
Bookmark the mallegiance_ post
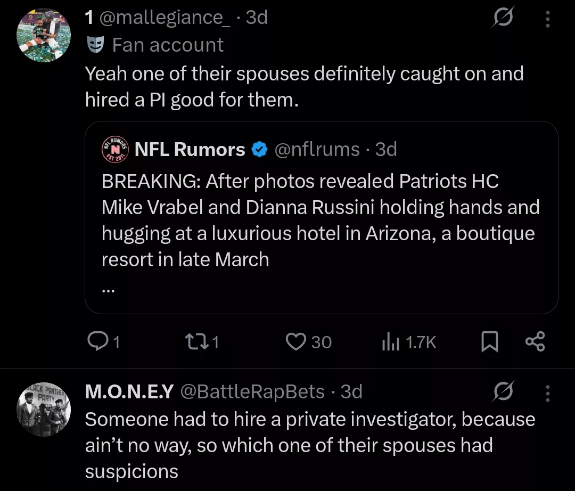[489, 342]
